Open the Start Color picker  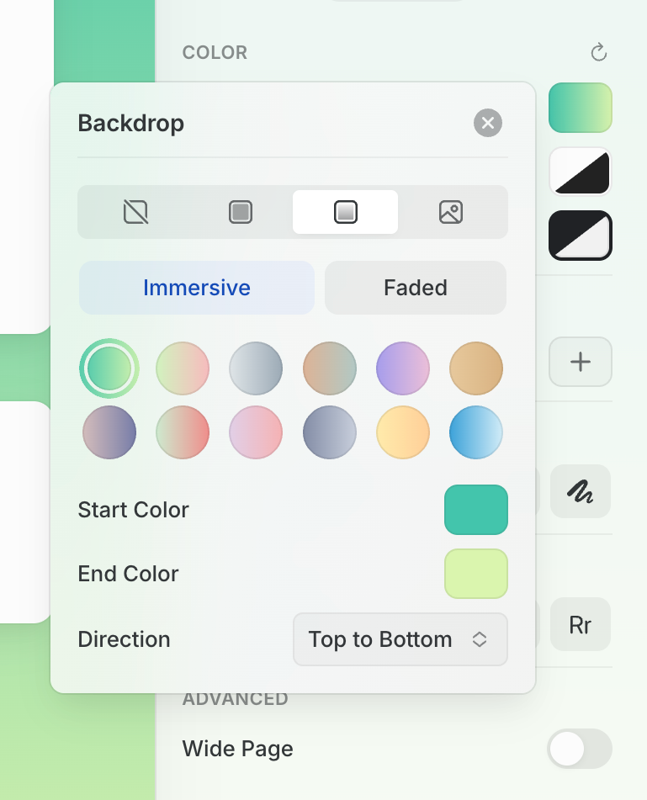click(476, 510)
